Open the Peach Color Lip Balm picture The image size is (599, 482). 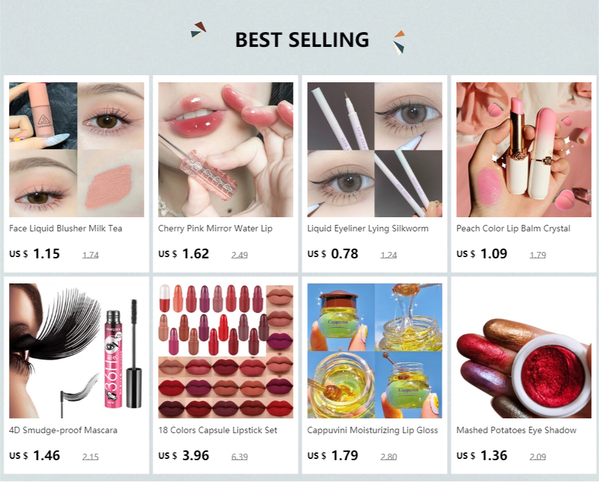[x=524, y=150]
